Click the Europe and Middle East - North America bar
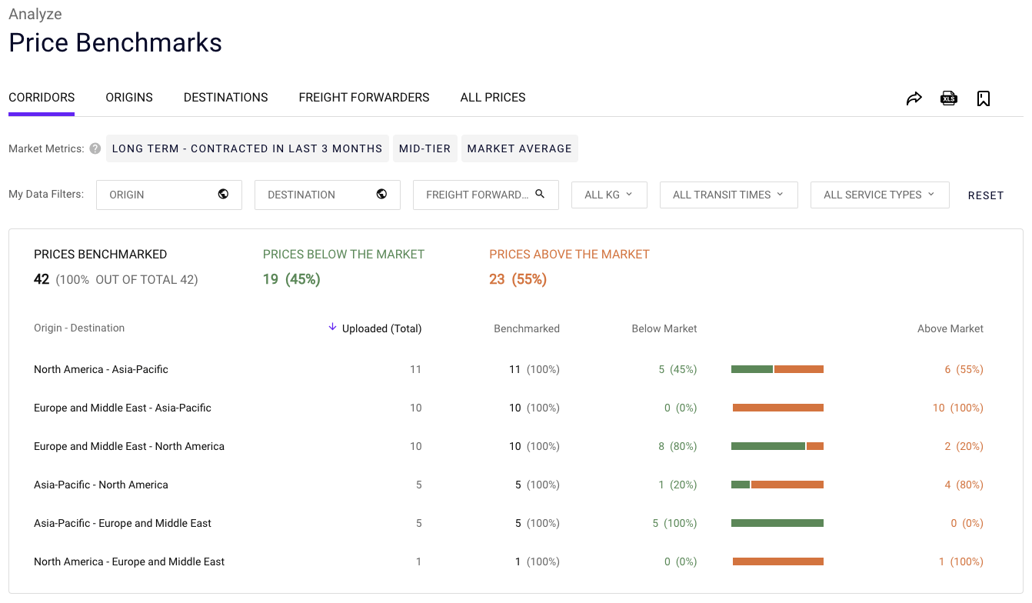The height and width of the screenshot is (603, 1032). point(777,446)
